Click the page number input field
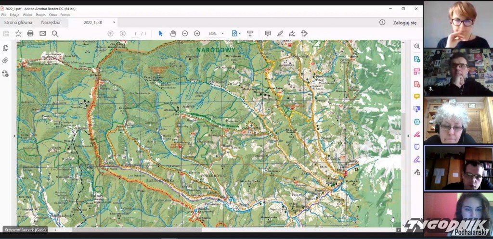 (136, 34)
